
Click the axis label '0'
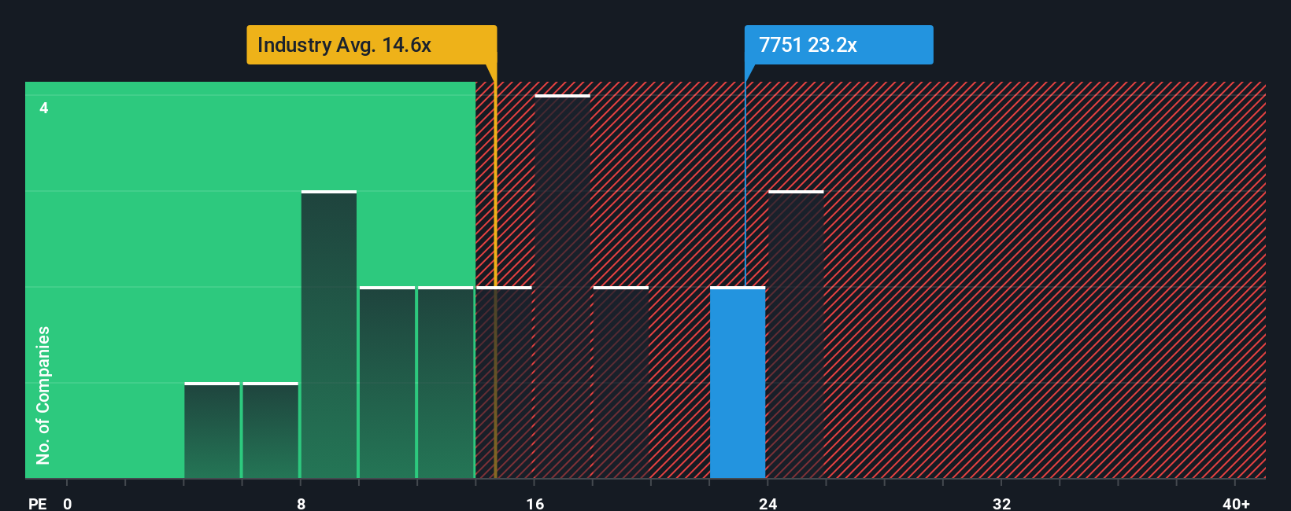pyautogui.click(x=68, y=503)
